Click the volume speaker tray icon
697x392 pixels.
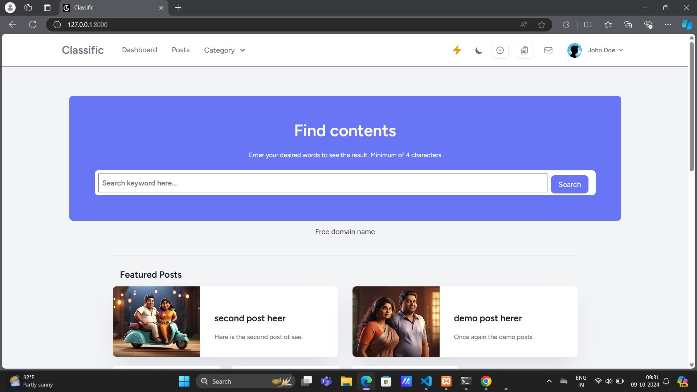click(609, 381)
